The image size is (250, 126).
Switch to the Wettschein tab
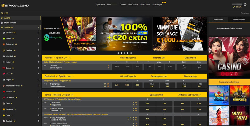click(218, 20)
